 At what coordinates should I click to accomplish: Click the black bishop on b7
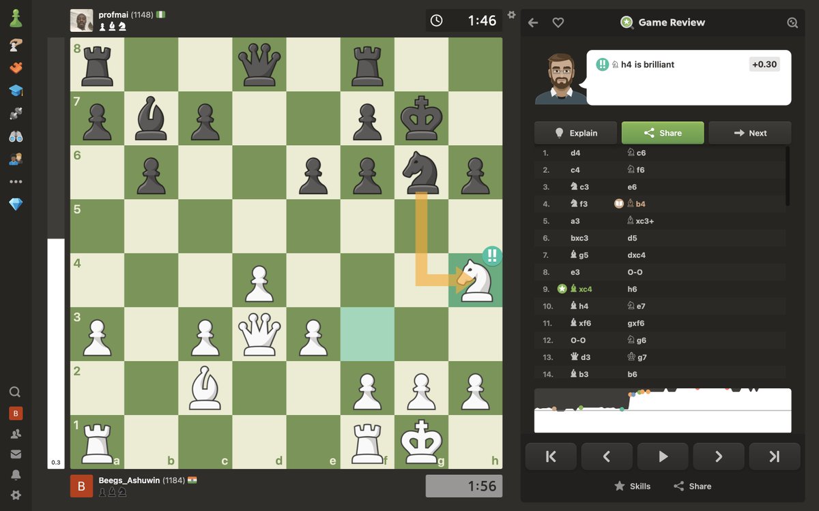tap(151, 119)
